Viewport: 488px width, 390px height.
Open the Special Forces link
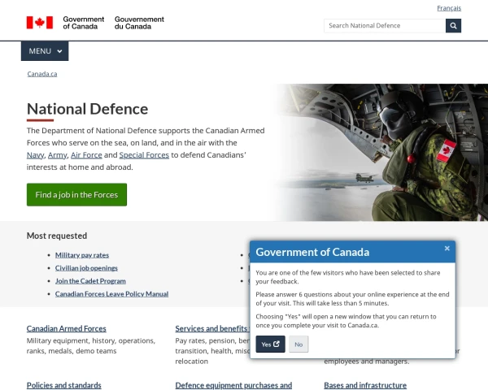click(144, 155)
